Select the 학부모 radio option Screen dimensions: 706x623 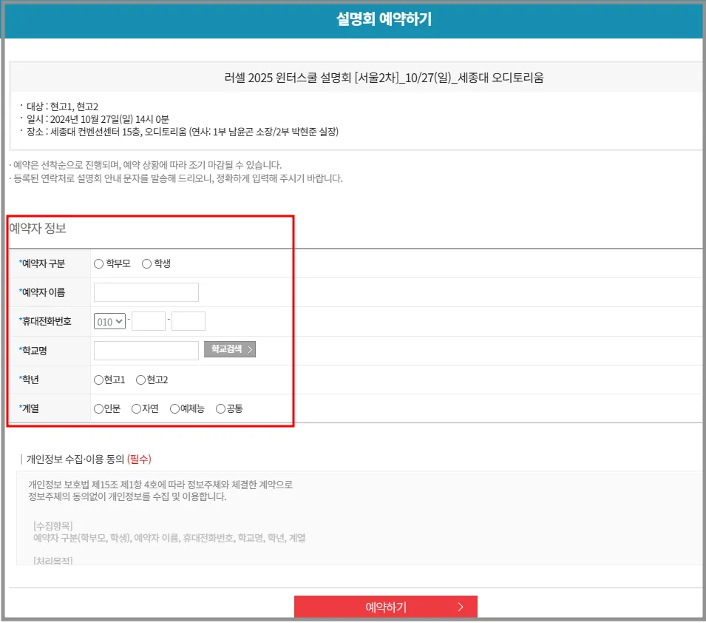coord(98,263)
